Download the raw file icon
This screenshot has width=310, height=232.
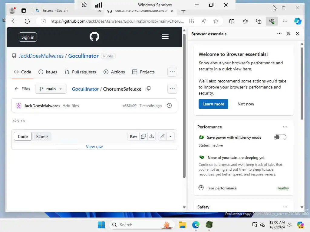pos(152,136)
